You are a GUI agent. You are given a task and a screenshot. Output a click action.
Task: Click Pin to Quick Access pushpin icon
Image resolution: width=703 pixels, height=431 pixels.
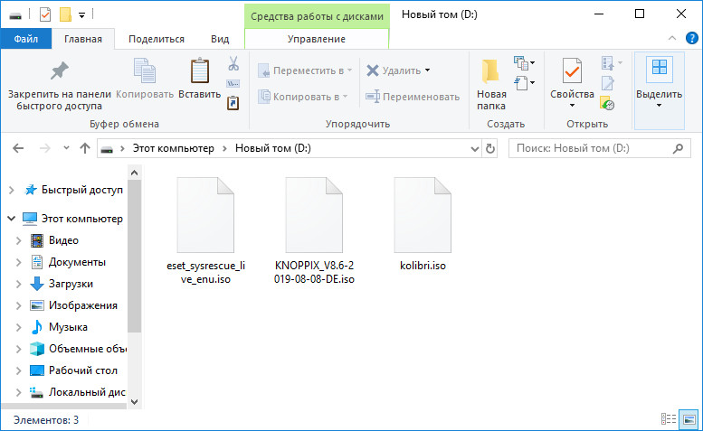point(59,70)
